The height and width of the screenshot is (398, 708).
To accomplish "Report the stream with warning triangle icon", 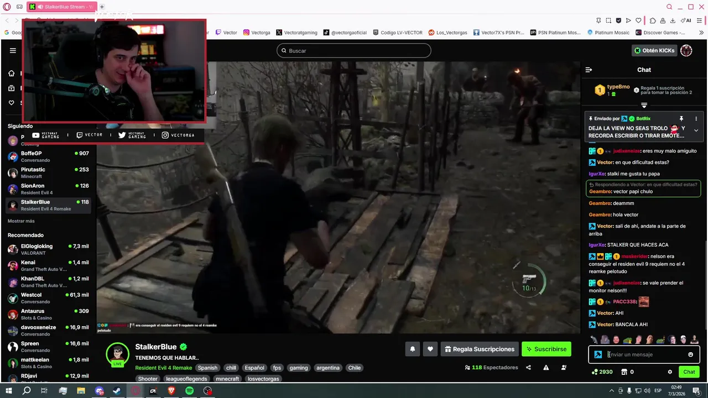I will (546, 368).
